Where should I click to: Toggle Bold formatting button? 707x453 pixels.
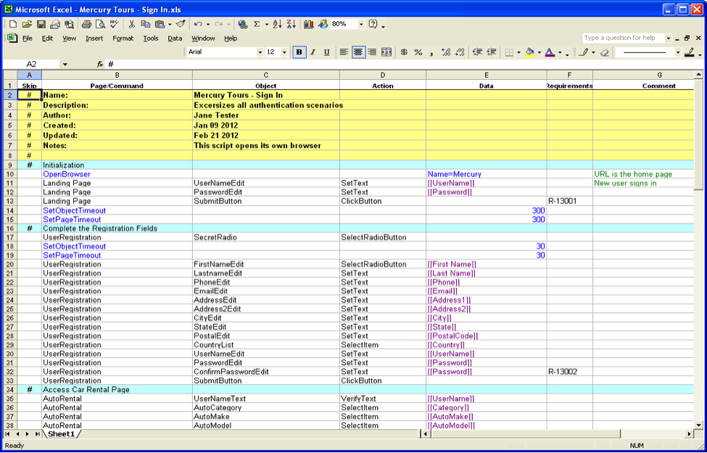pos(299,52)
